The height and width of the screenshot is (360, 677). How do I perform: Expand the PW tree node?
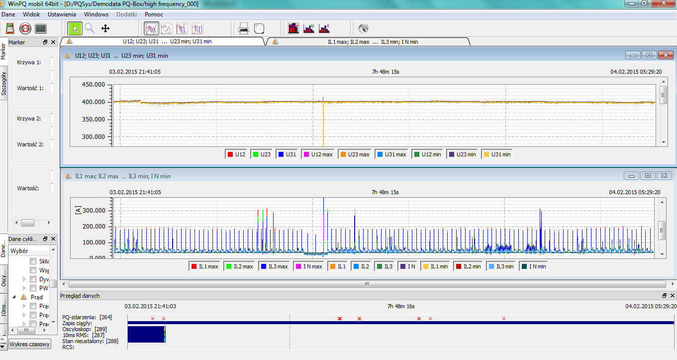tap(24, 288)
